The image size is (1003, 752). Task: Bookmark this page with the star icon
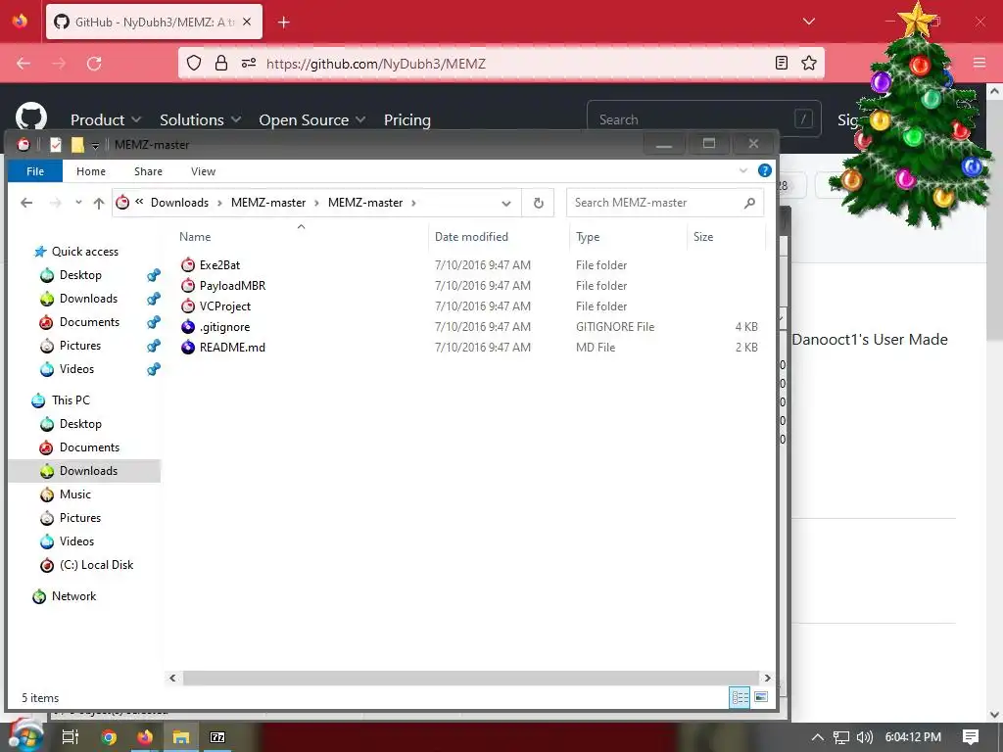click(808, 63)
